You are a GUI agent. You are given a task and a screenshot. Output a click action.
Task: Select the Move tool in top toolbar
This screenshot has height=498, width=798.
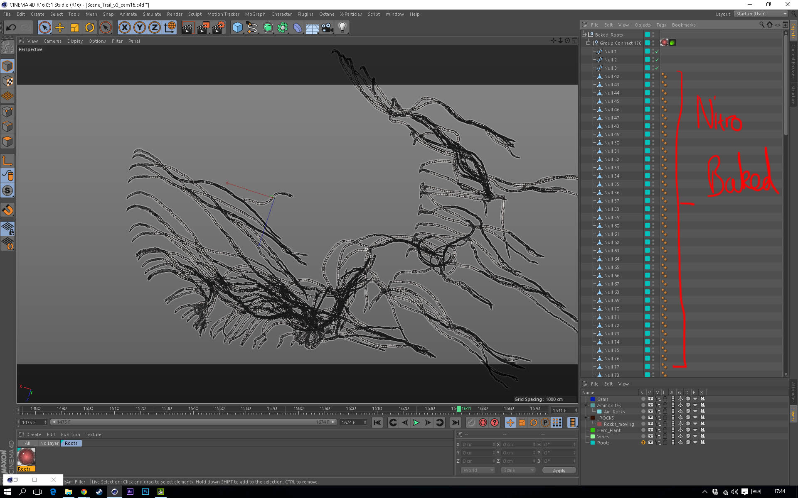pos(60,28)
